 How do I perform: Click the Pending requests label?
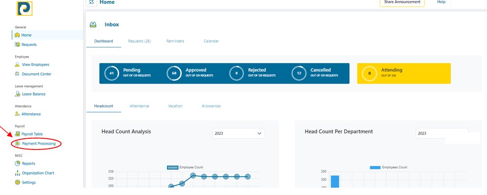click(132, 70)
